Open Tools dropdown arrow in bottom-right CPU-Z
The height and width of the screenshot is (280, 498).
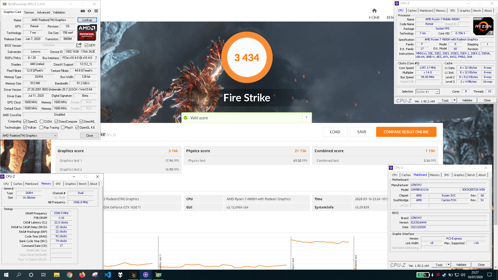448,265
